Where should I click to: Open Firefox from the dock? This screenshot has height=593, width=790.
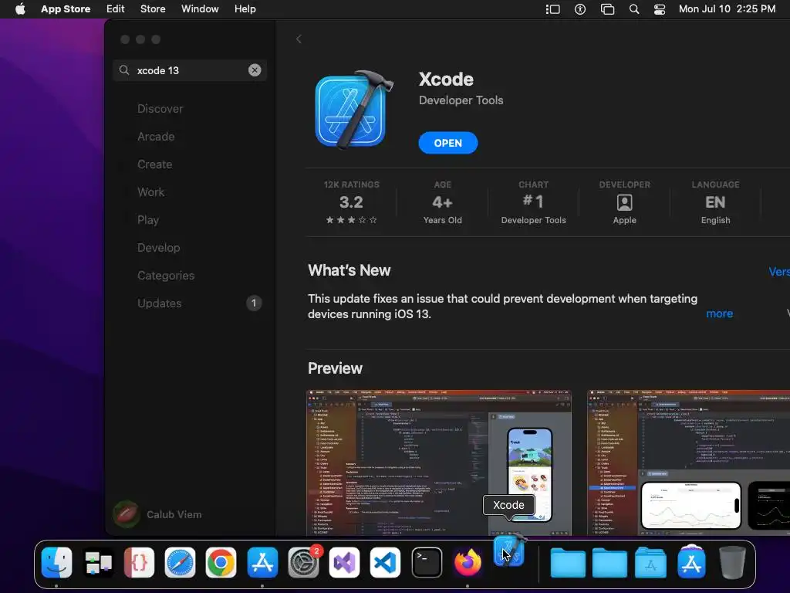[468, 562]
